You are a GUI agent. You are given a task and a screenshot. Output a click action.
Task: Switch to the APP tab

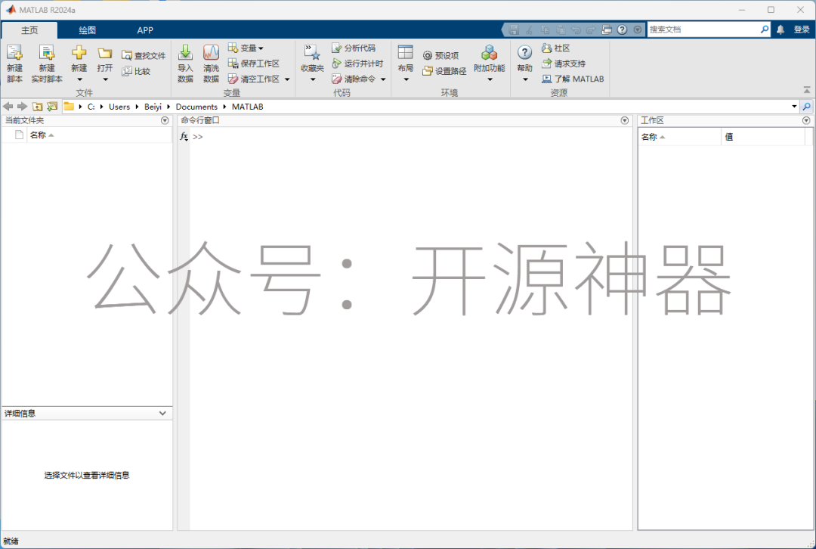pyautogui.click(x=145, y=30)
